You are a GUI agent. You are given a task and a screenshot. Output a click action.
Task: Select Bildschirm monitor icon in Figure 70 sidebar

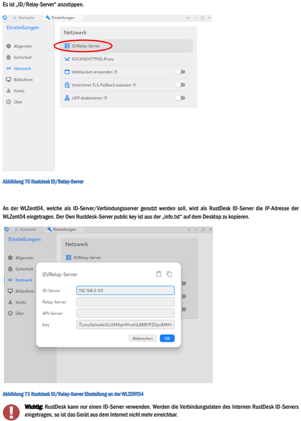(x=8, y=80)
